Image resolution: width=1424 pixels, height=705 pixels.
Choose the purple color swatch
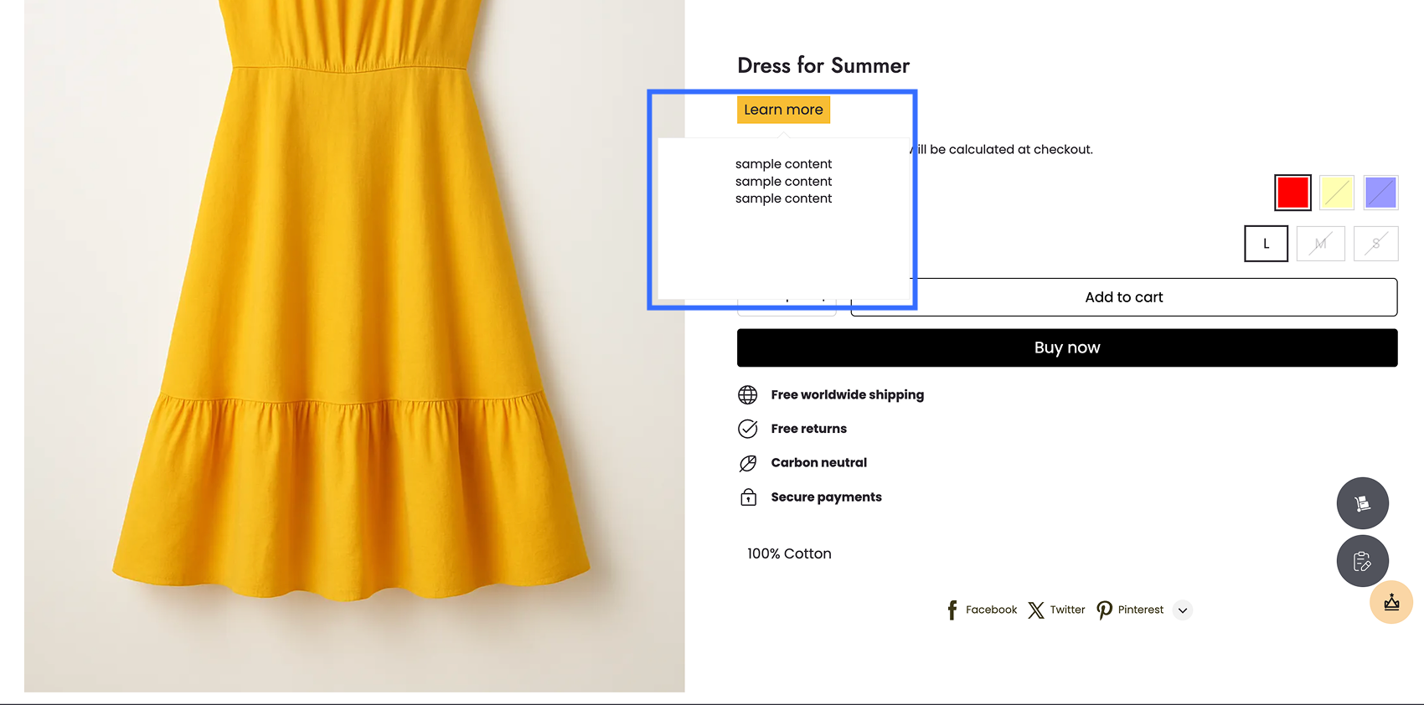(x=1380, y=193)
